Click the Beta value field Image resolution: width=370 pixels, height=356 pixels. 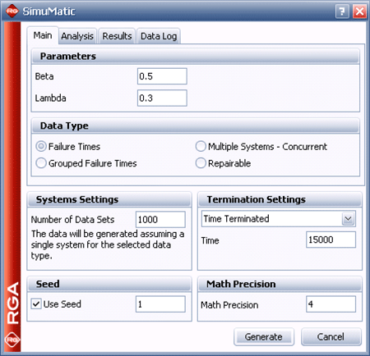(162, 76)
